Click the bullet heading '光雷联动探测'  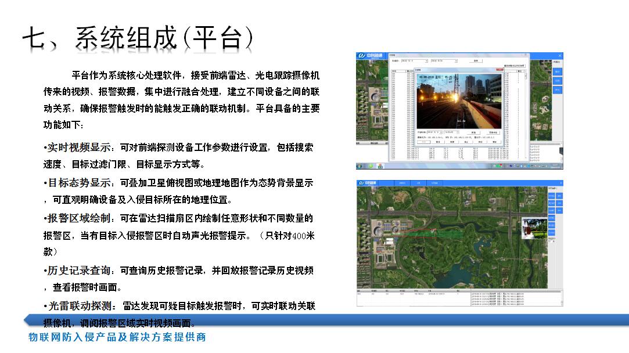(80, 305)
